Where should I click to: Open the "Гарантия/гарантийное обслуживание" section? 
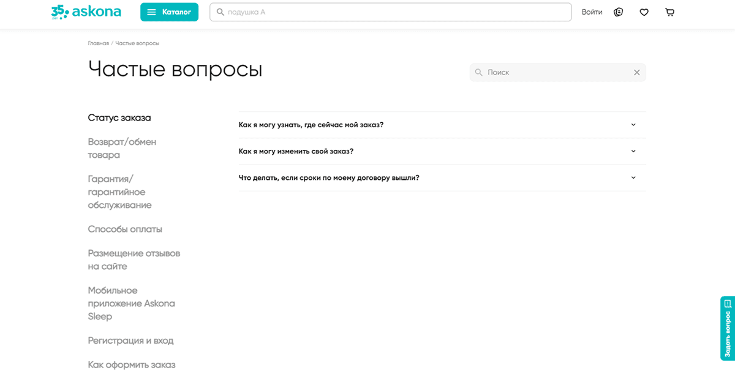click(120, 192)
